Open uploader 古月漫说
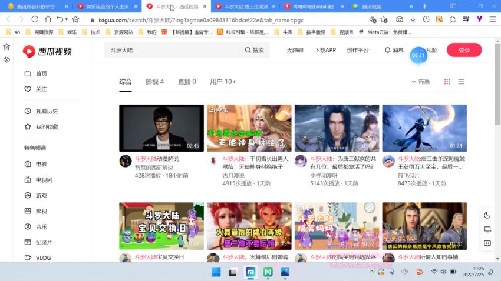This screenshot has width=501, height=281. coord(233,176)
